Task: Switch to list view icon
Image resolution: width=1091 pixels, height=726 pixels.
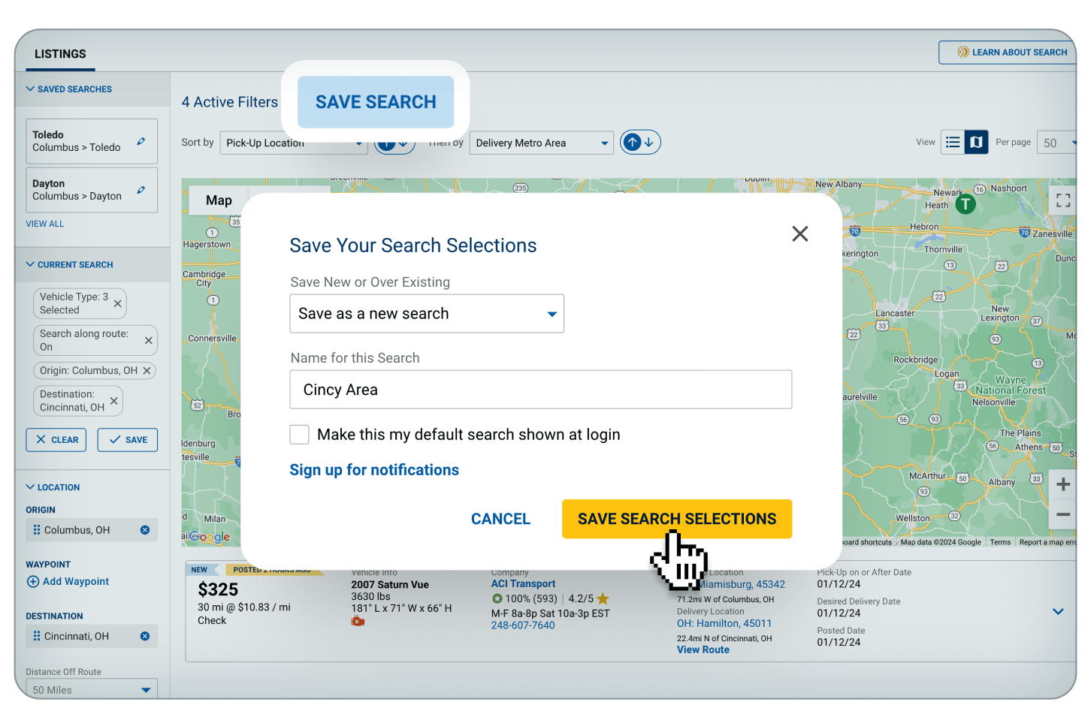Action: [953, 142]
